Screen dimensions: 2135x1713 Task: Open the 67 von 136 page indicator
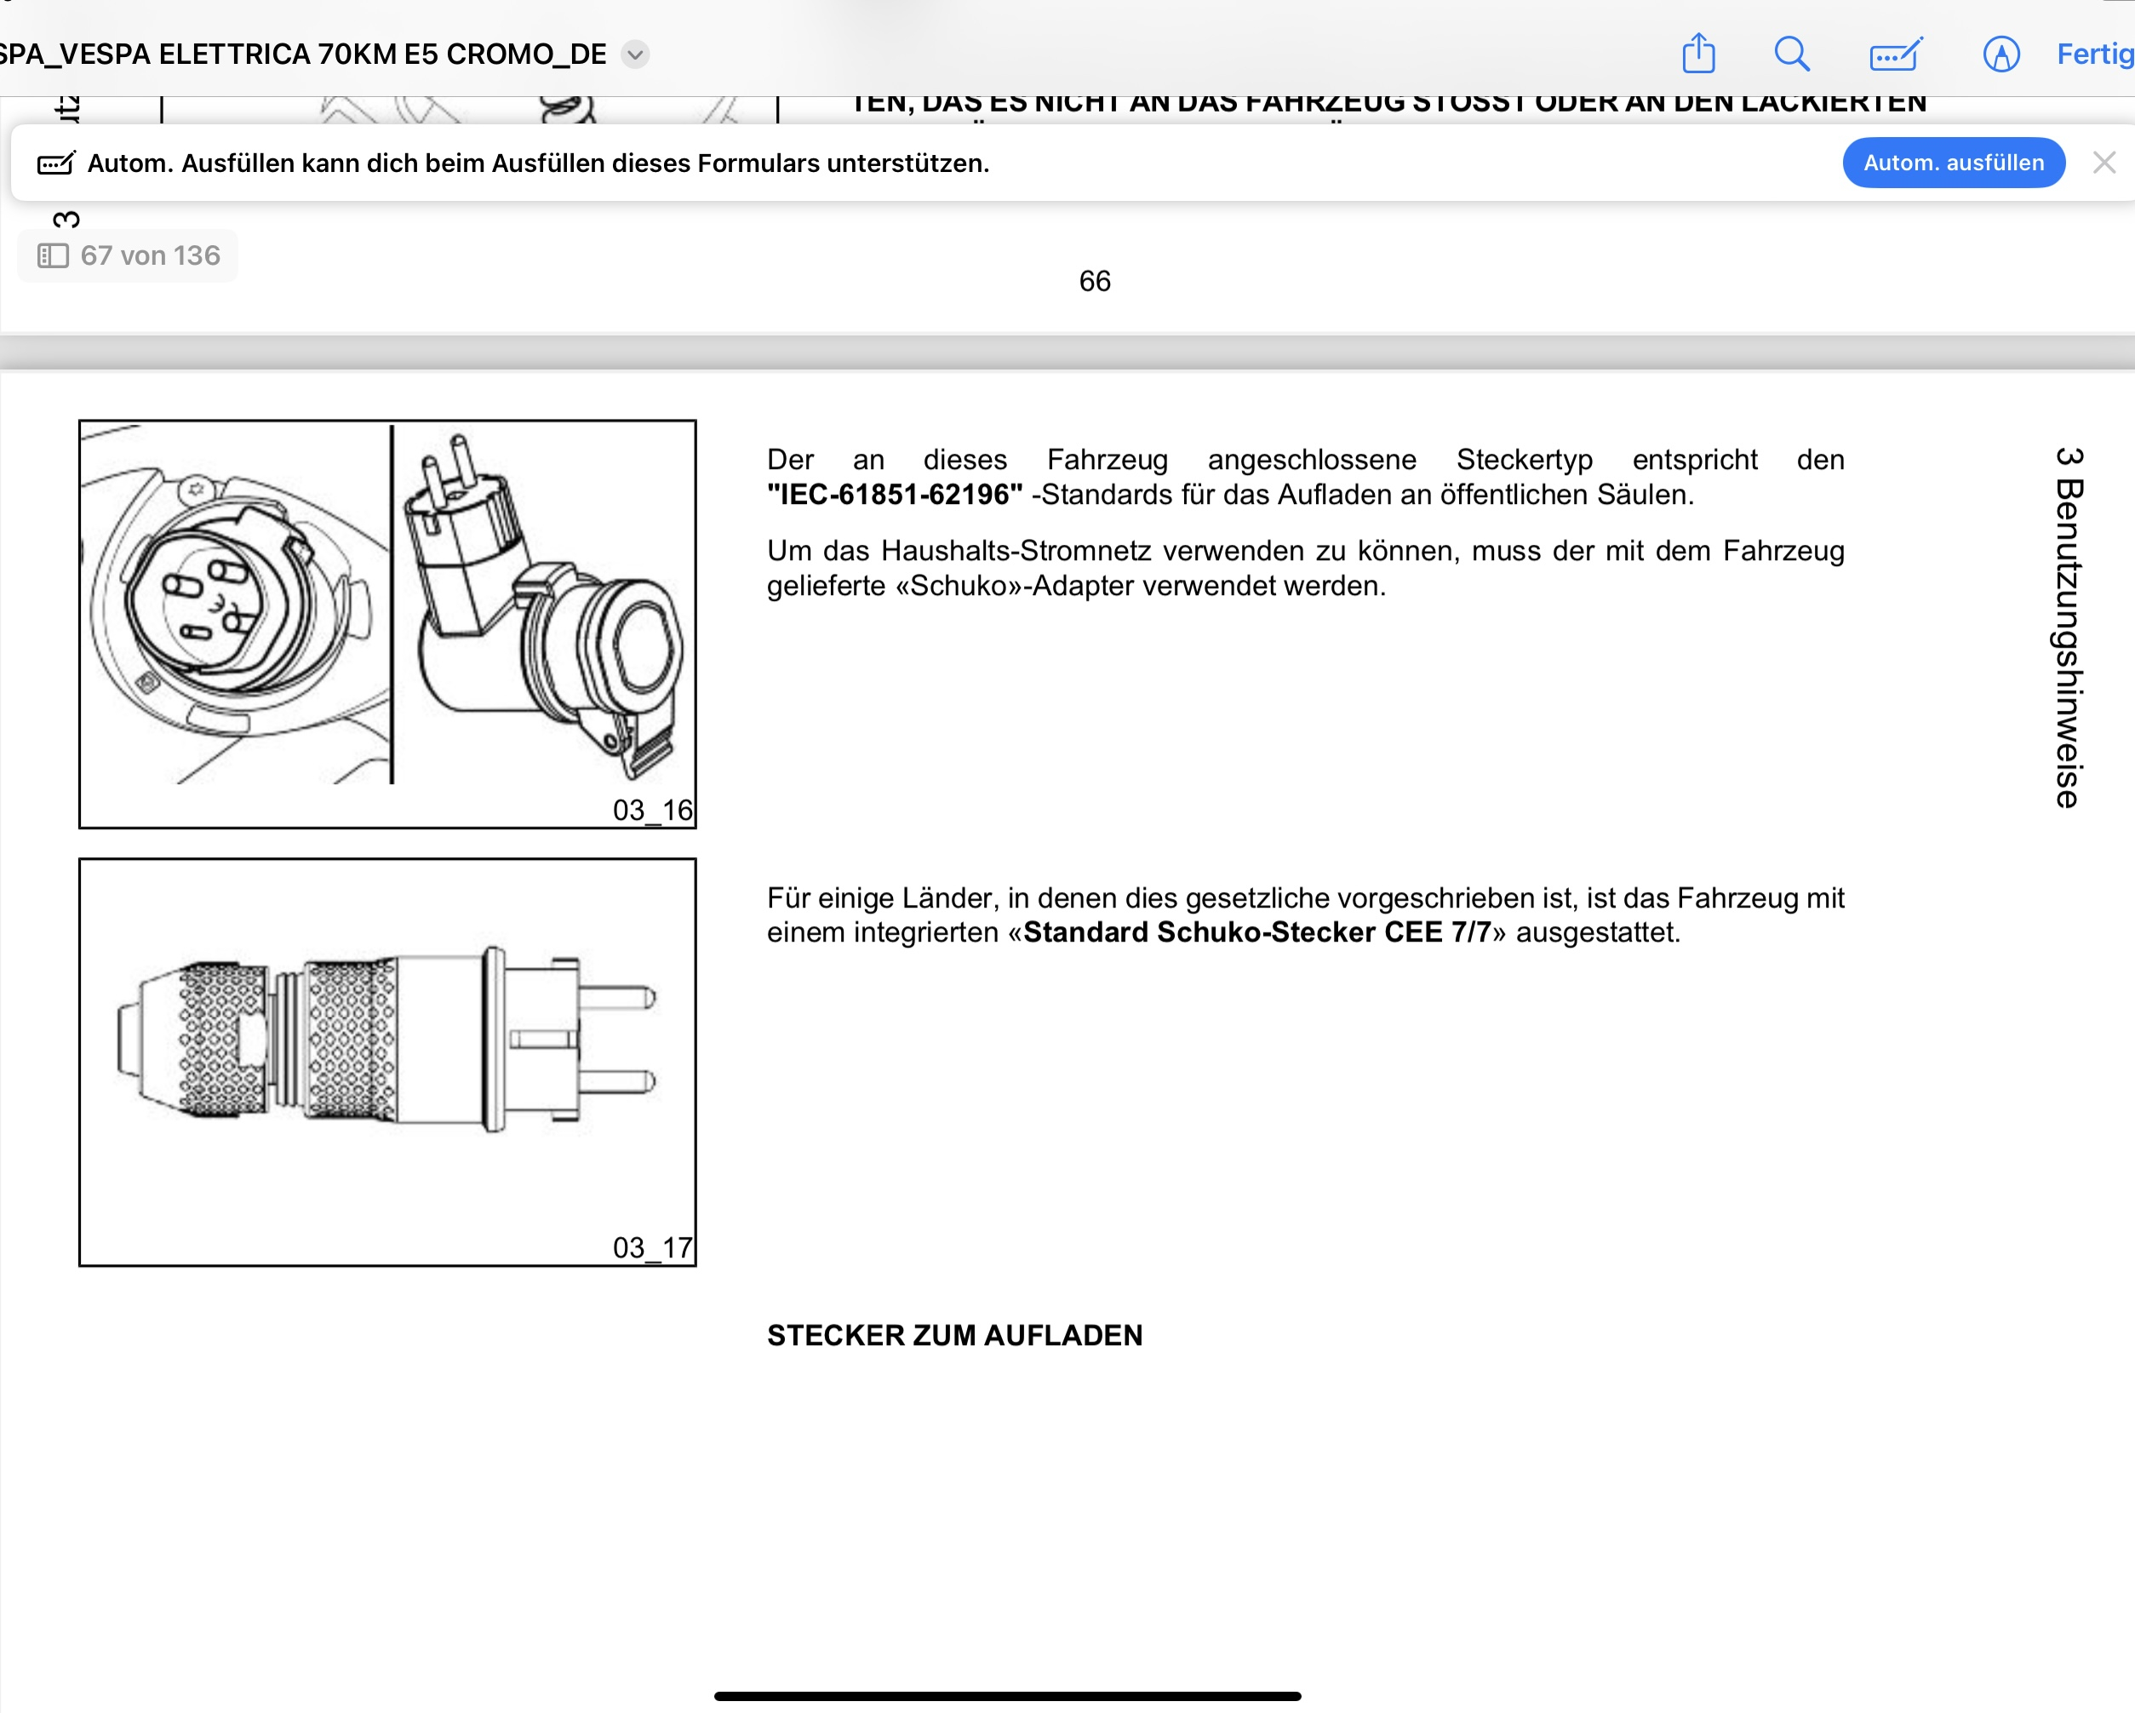(x=148, y=256)
